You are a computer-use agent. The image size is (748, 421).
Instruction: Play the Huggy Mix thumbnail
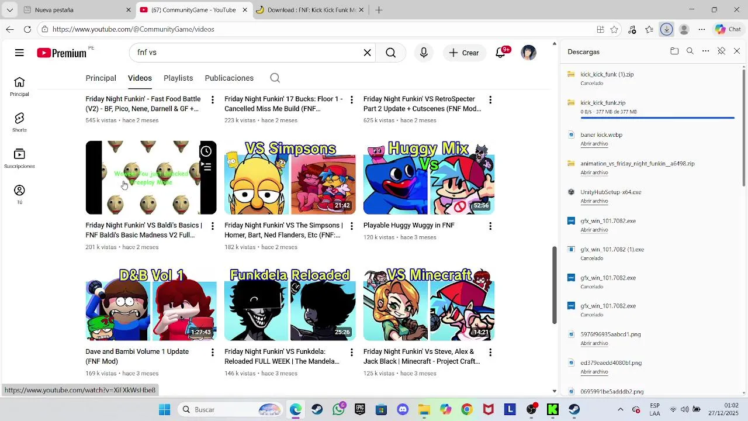429,178
